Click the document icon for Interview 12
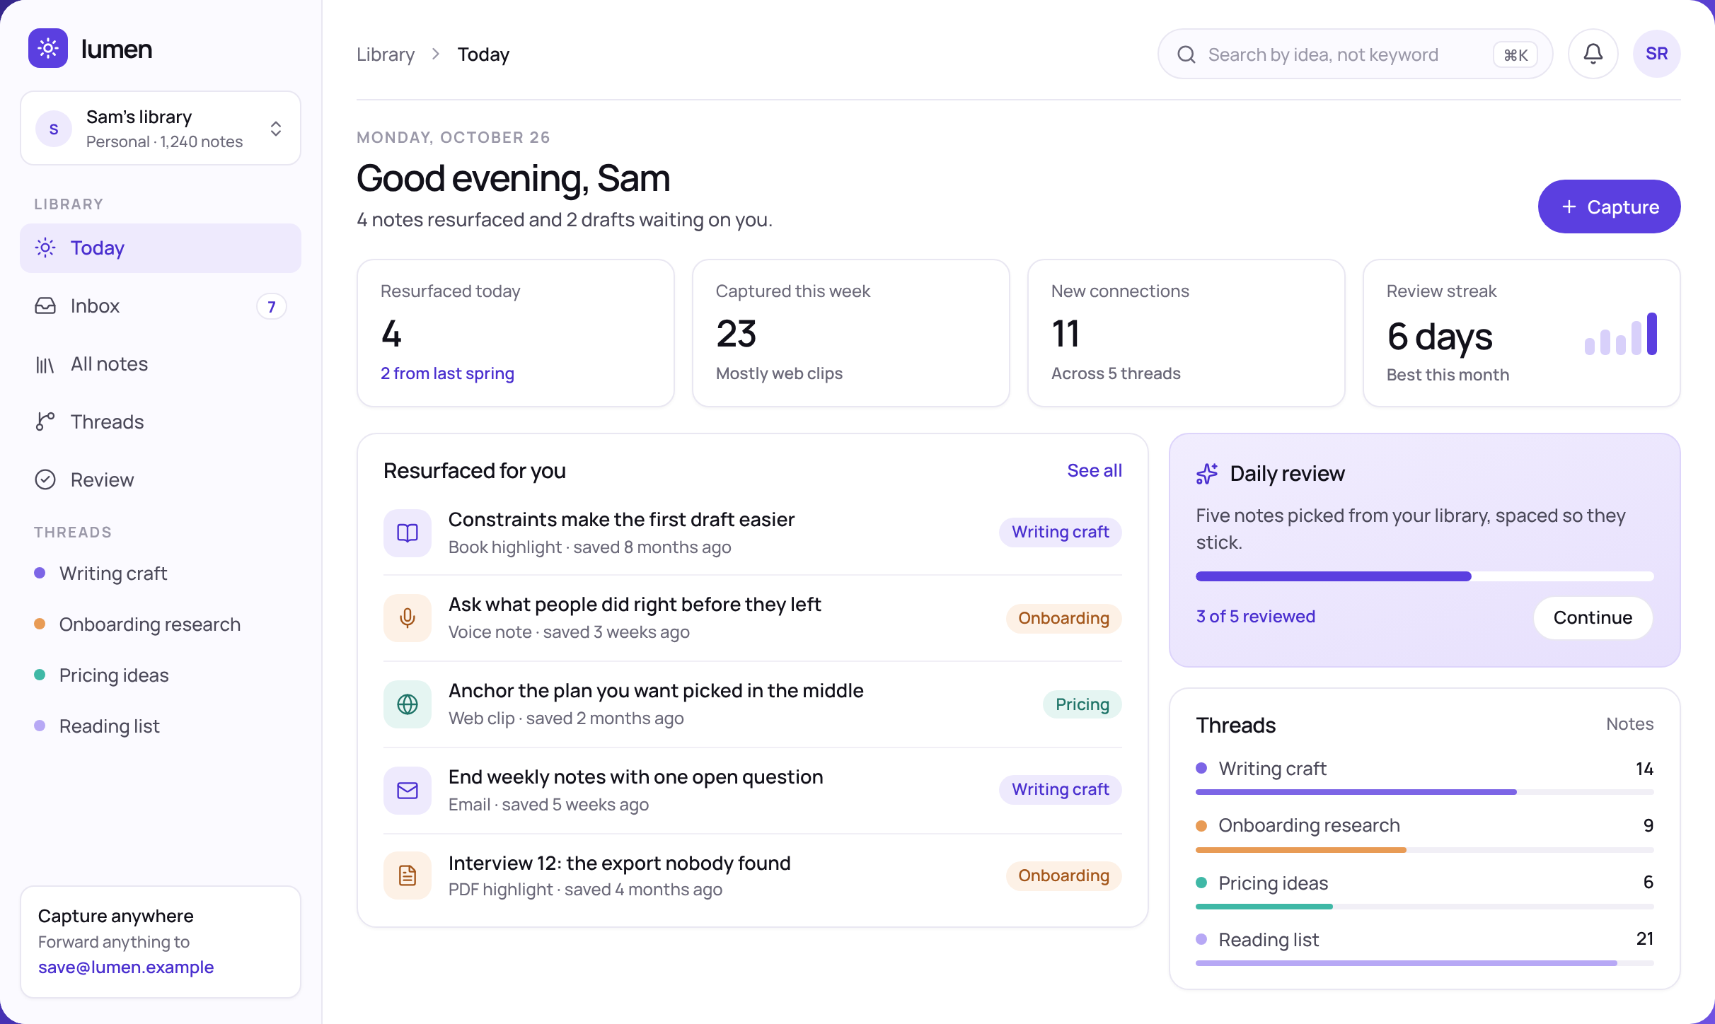Screen dimensions: 1715x1024 [x=408, y=875]
